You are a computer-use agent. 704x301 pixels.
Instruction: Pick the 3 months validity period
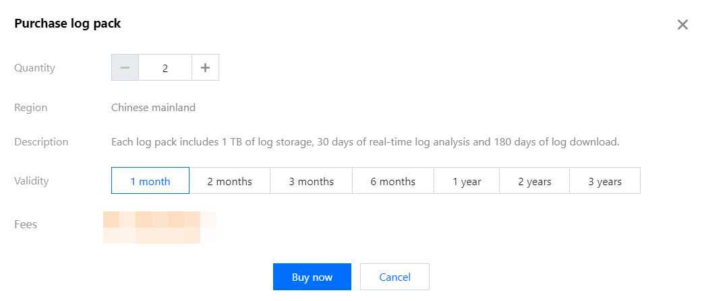pyautogui.click(x=311, y=181)
